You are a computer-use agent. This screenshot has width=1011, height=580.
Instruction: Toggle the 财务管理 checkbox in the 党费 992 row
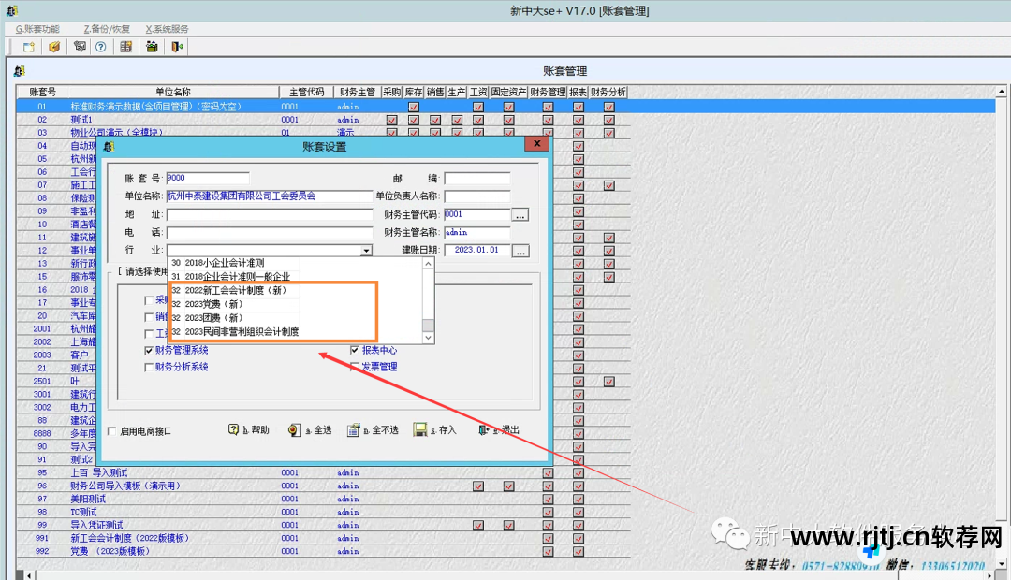click(548, 552)
